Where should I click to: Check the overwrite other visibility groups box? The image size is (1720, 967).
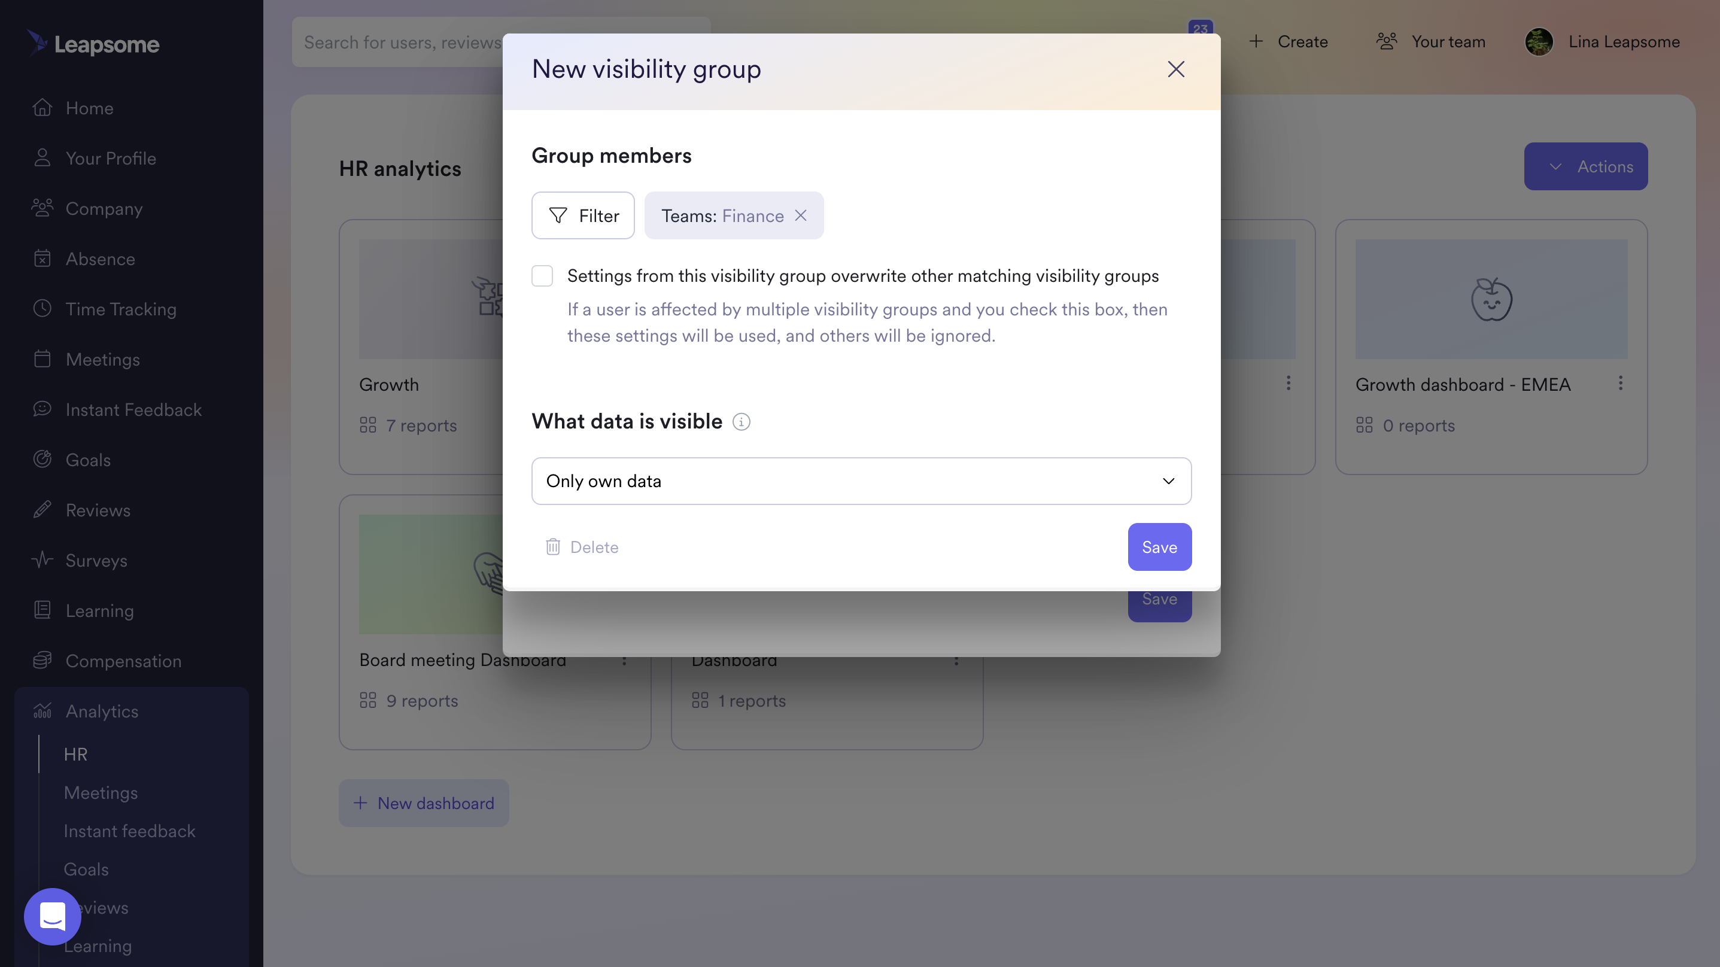tap(542, 276)
